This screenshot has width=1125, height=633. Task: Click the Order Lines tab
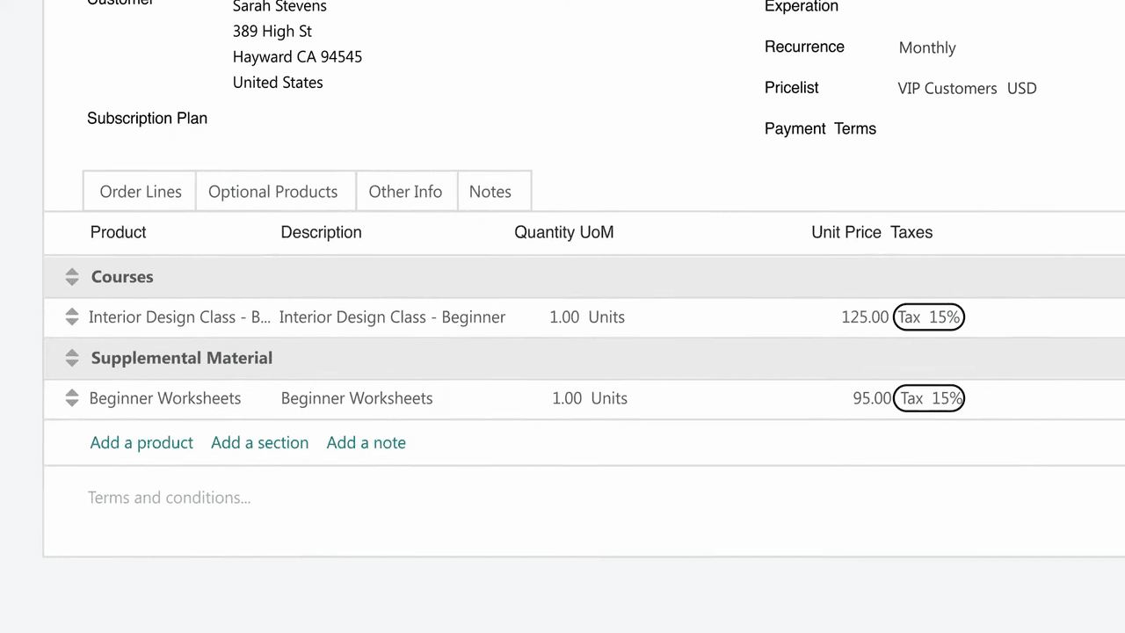pyautogui.click(x=141, y=192)
